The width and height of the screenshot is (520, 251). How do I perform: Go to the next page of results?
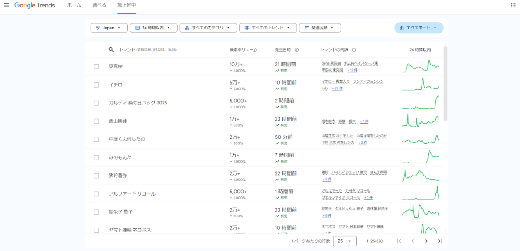pos(426,241)
